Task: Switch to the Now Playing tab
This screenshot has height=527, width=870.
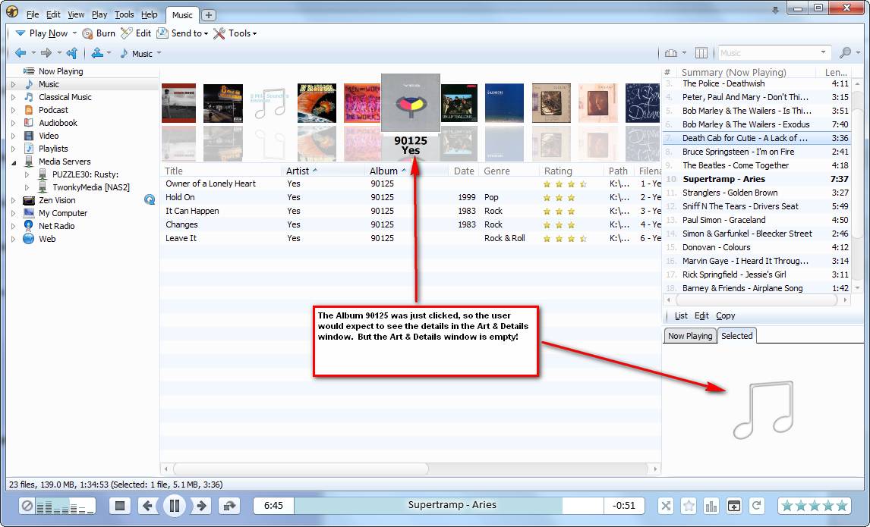Action: [x=689, y=336]
